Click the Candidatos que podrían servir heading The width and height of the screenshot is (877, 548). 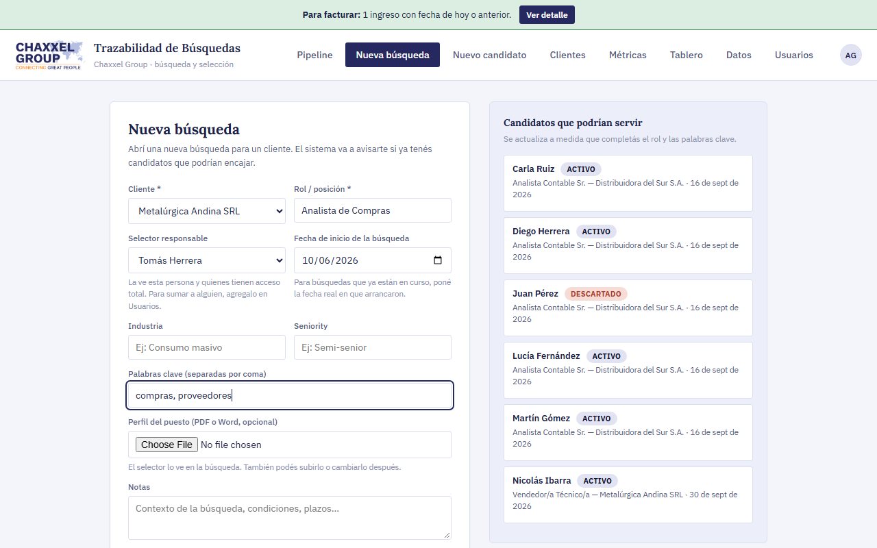pos(573,123)
